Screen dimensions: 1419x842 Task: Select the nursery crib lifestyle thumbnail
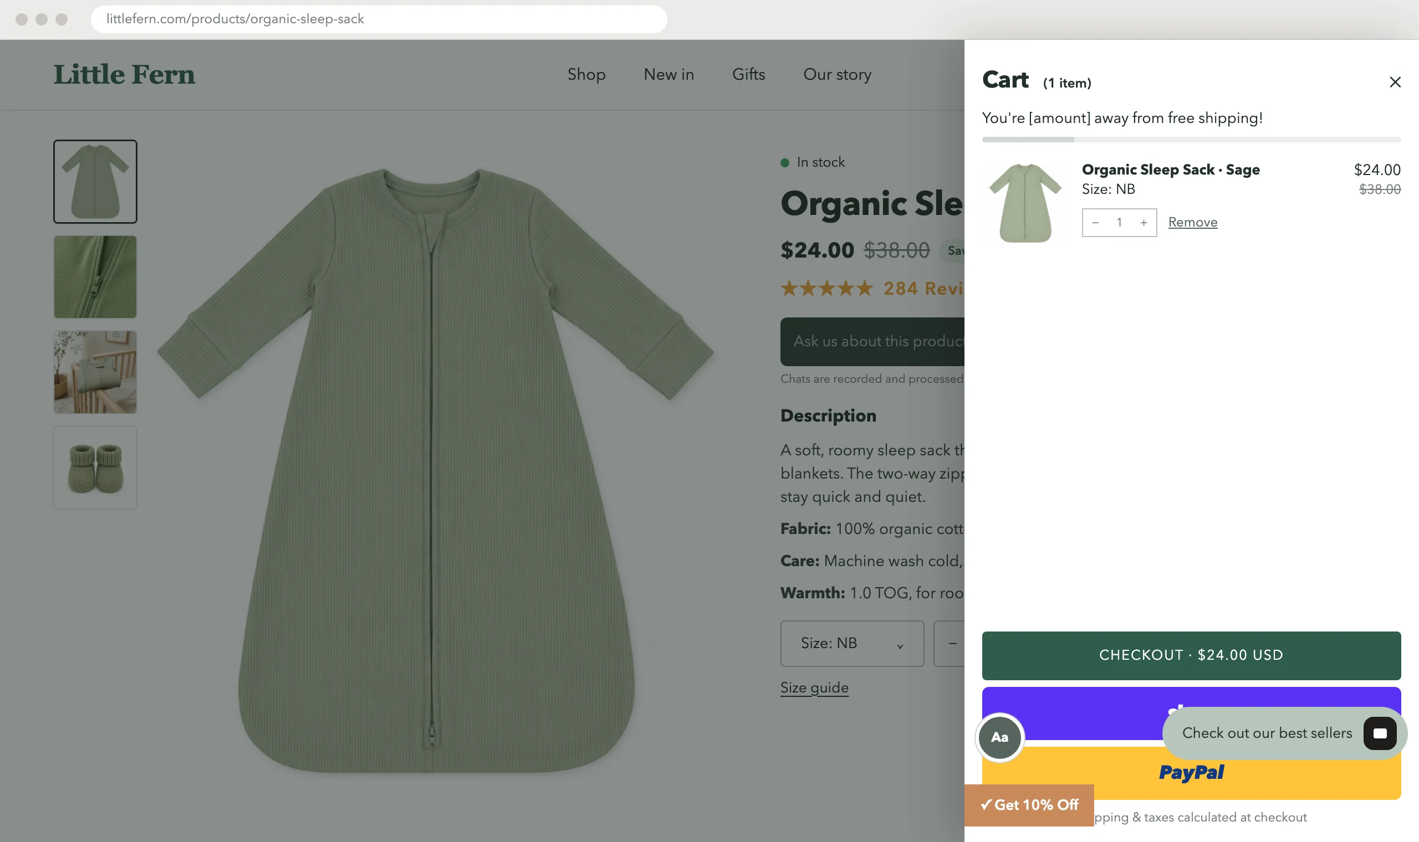95,372
